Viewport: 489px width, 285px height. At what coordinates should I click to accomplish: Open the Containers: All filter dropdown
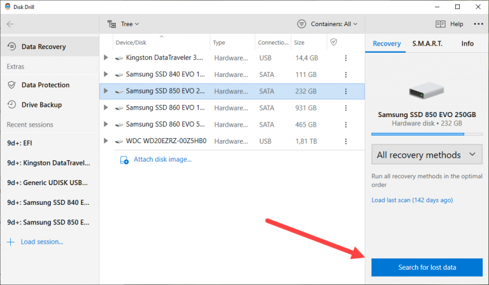click(327, 24)
